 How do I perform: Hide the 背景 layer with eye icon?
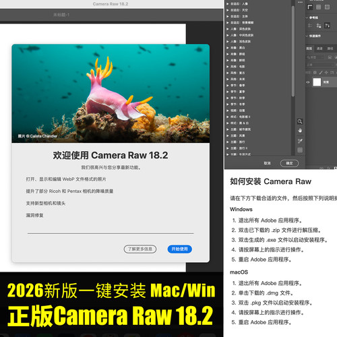coord(308,82)
